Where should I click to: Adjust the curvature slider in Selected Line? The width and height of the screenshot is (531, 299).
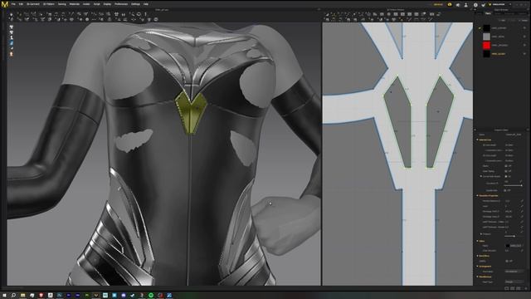tap(513, 185)
